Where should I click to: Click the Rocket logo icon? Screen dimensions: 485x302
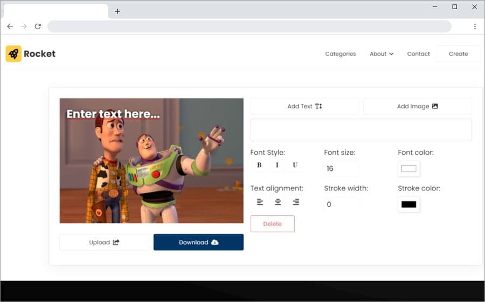click(x=13, y=54)
